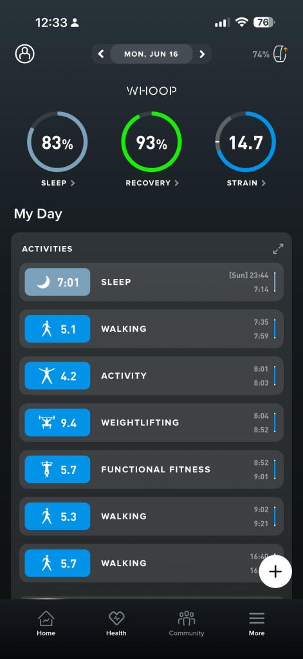The width and height of the screenshot is (303, 659).
Task: Tap the Activity 4.2 figure icon
Action: click(47, 376)
